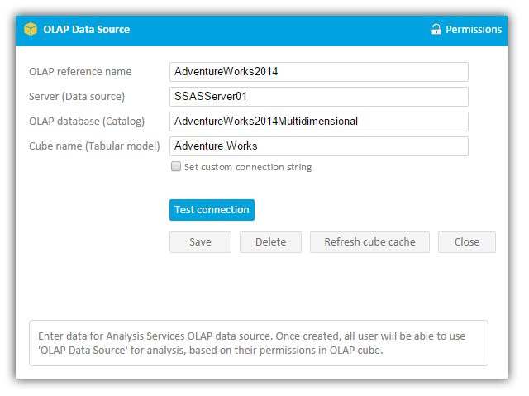This screenshot has height=396, width=529.
Task: Click the 'Set custom connection string' label text
Action: click(248, 167)
